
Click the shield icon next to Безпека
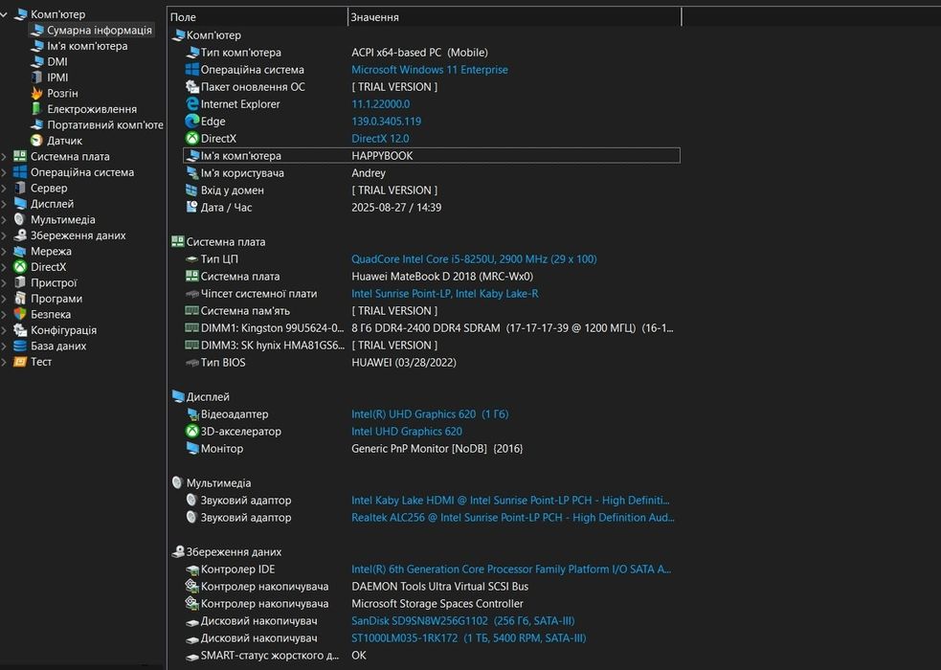20,314
